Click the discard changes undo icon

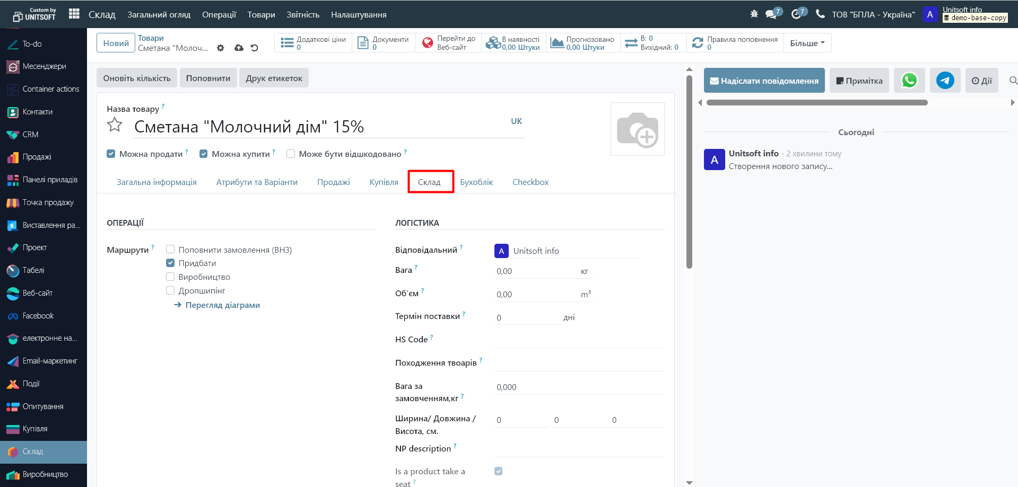click(x=255, y=48)
